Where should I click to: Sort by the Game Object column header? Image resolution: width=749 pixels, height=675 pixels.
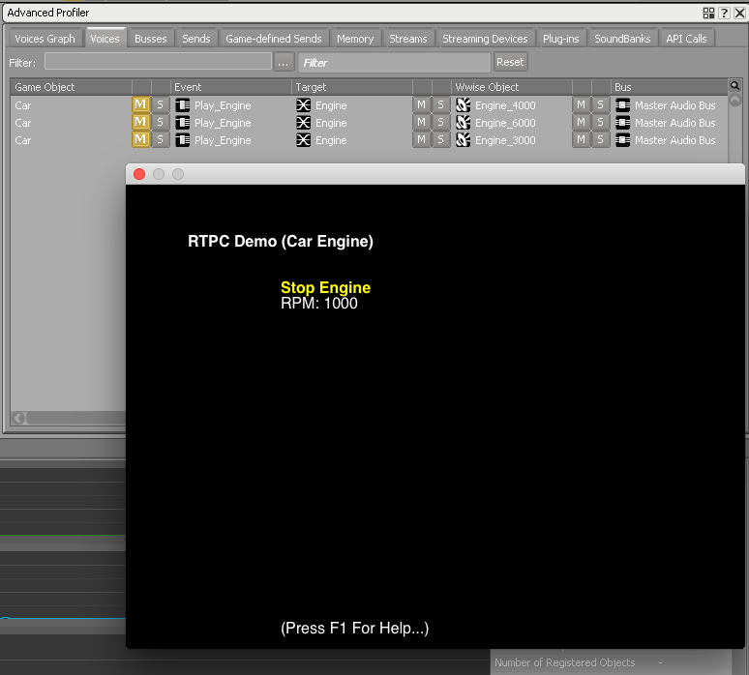click(x=72, y=87)
